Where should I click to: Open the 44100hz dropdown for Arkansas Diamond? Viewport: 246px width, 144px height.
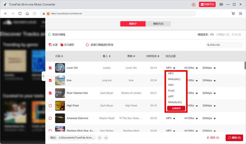coord(191,118)
